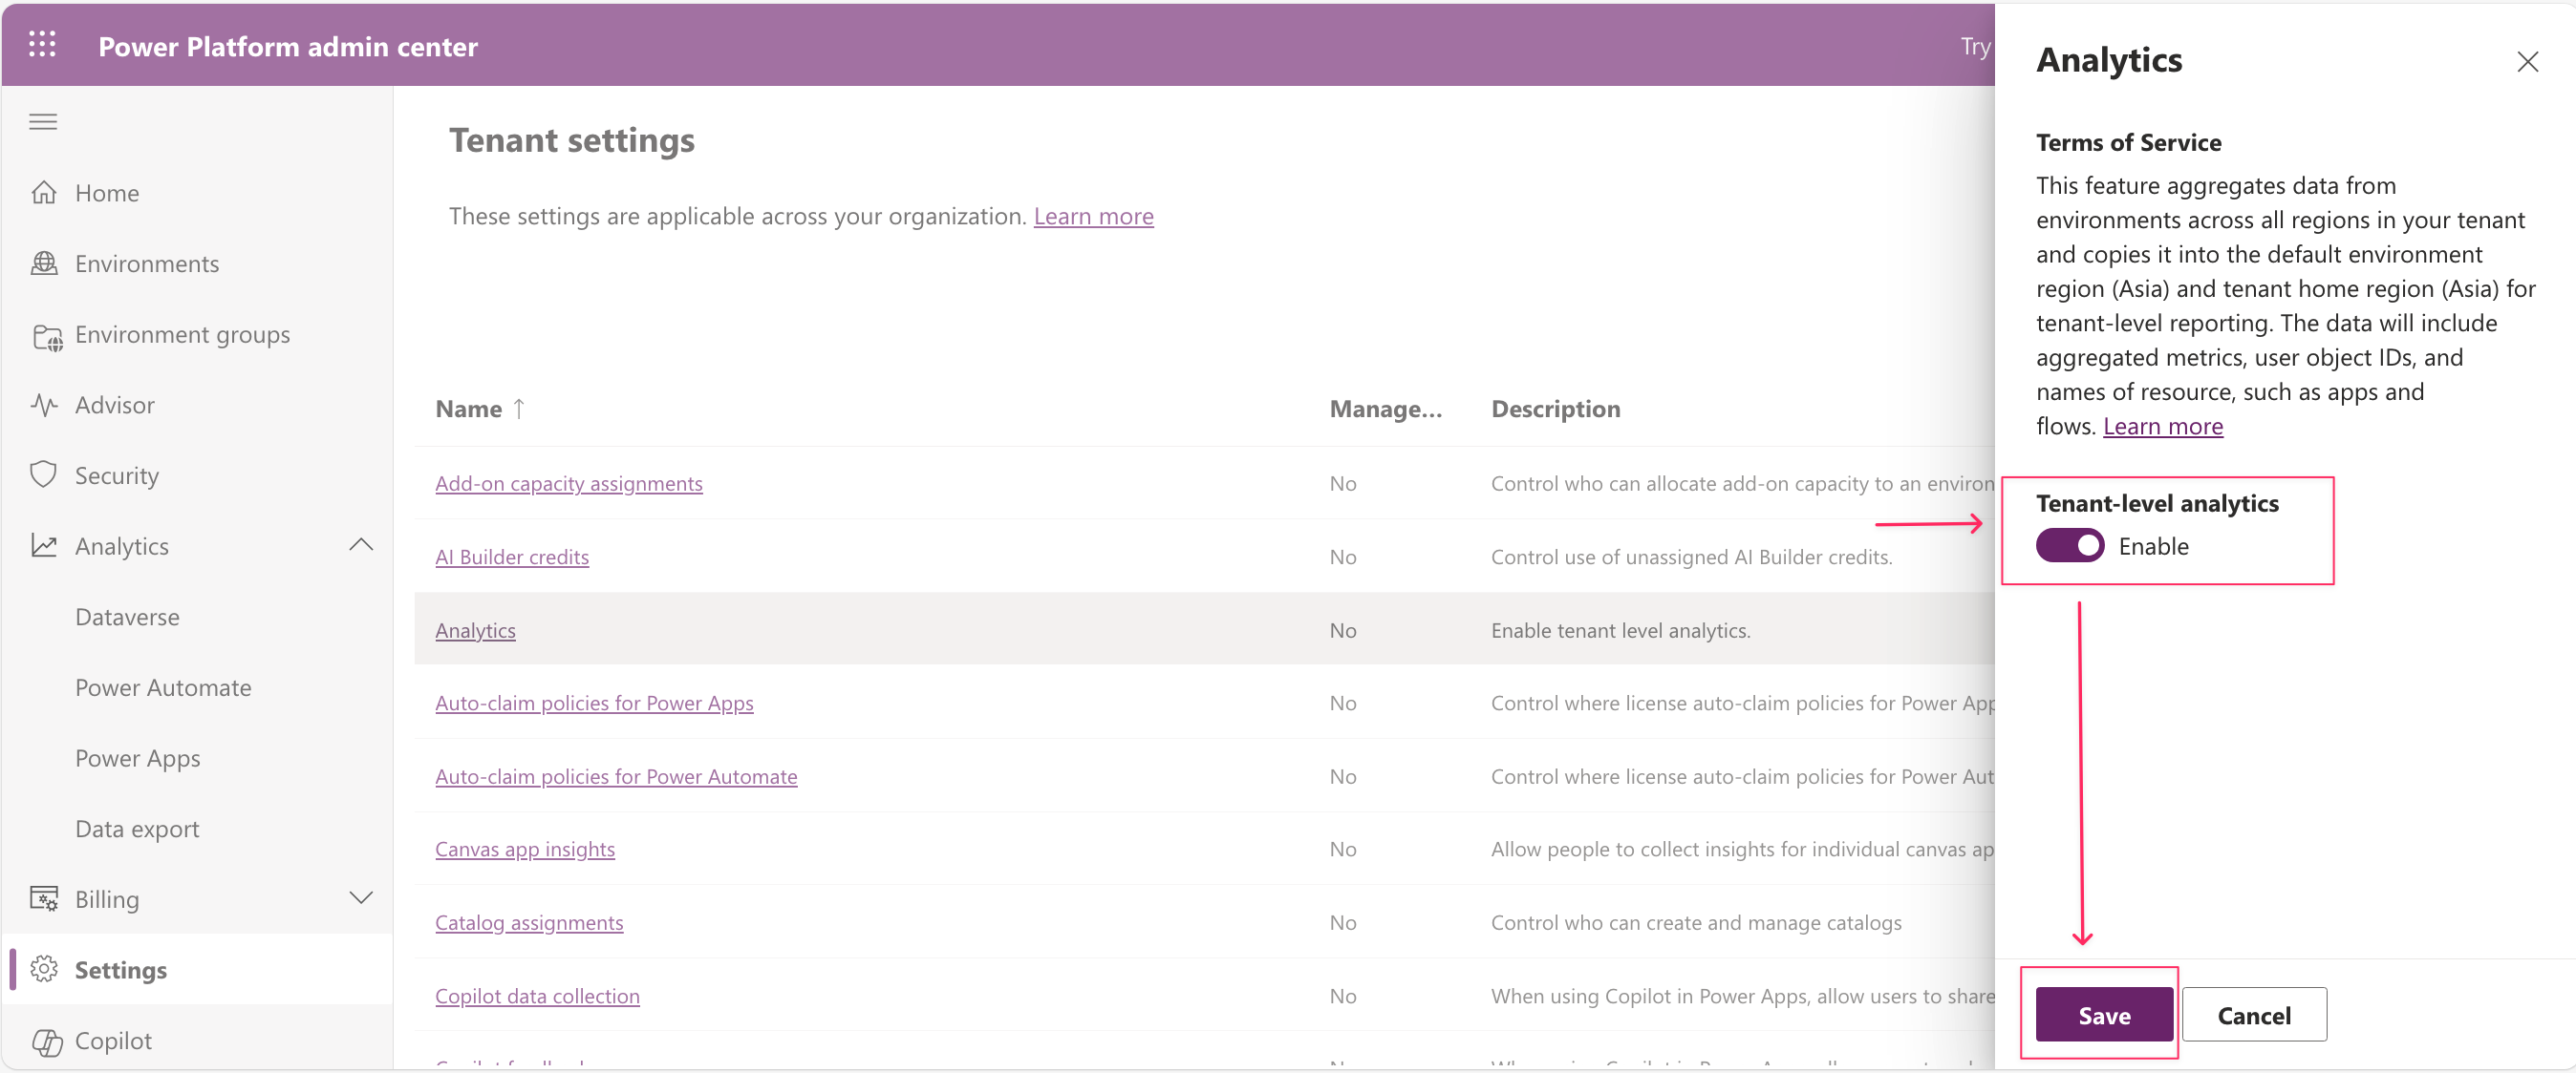Click the Save button
This screenshot has height=1073, width=2576.
click(2103, 1014)
